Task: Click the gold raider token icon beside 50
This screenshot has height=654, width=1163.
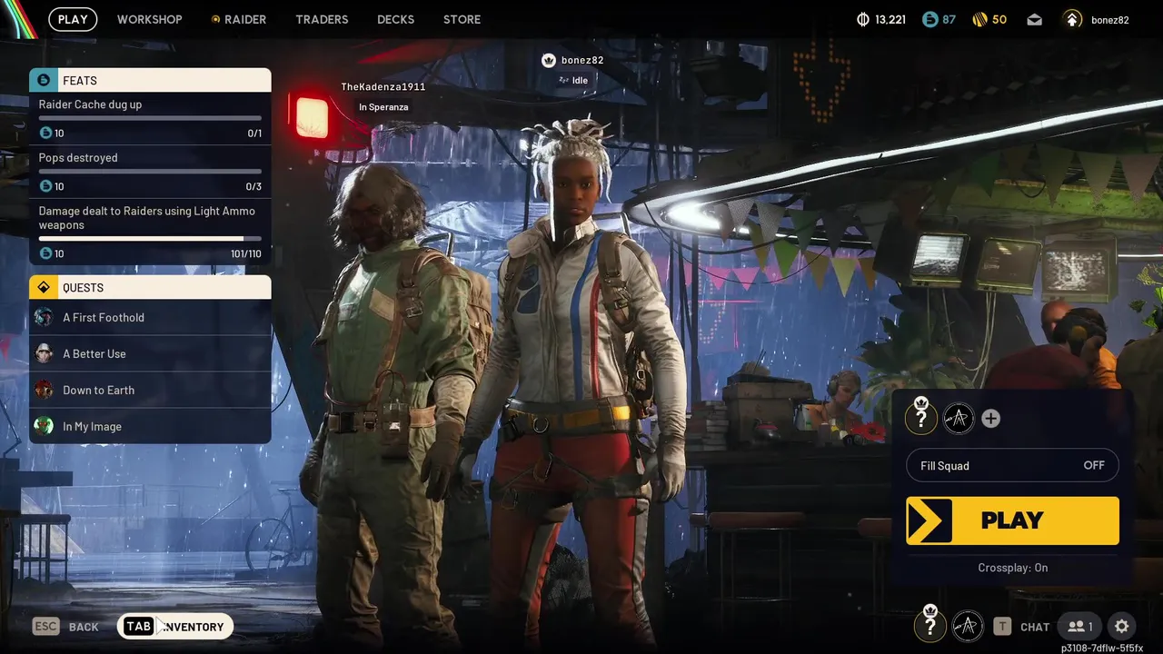Action: [x=979, y=19]
